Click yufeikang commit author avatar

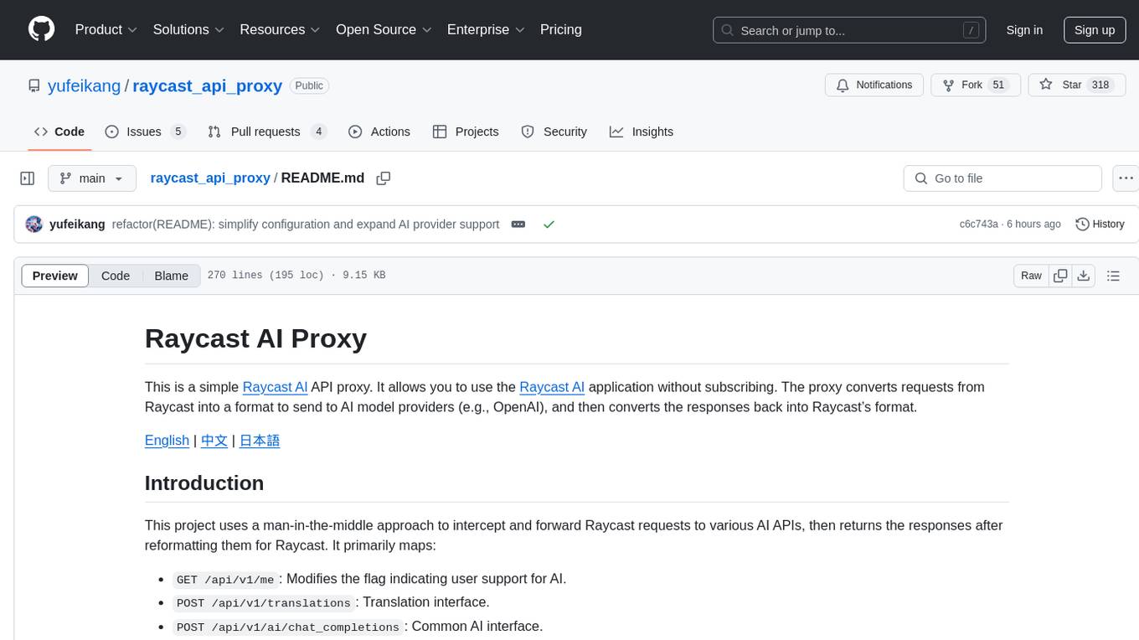[34, 225]
